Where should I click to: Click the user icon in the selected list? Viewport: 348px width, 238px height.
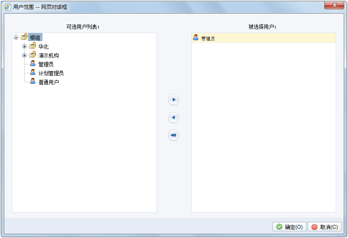196,38
